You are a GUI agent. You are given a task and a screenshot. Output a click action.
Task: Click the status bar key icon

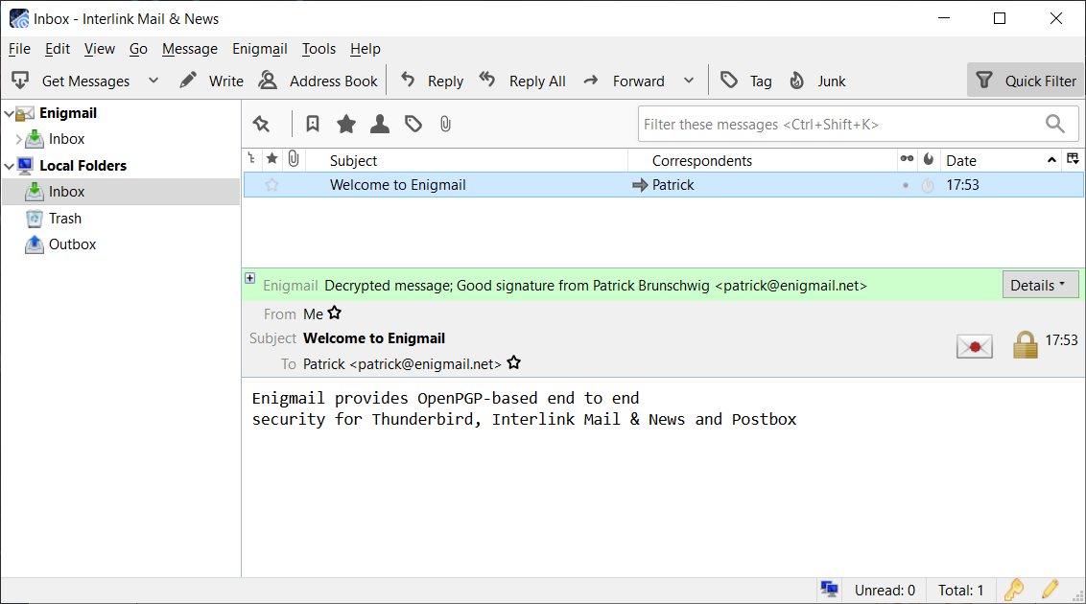(x=1014, y=590)
